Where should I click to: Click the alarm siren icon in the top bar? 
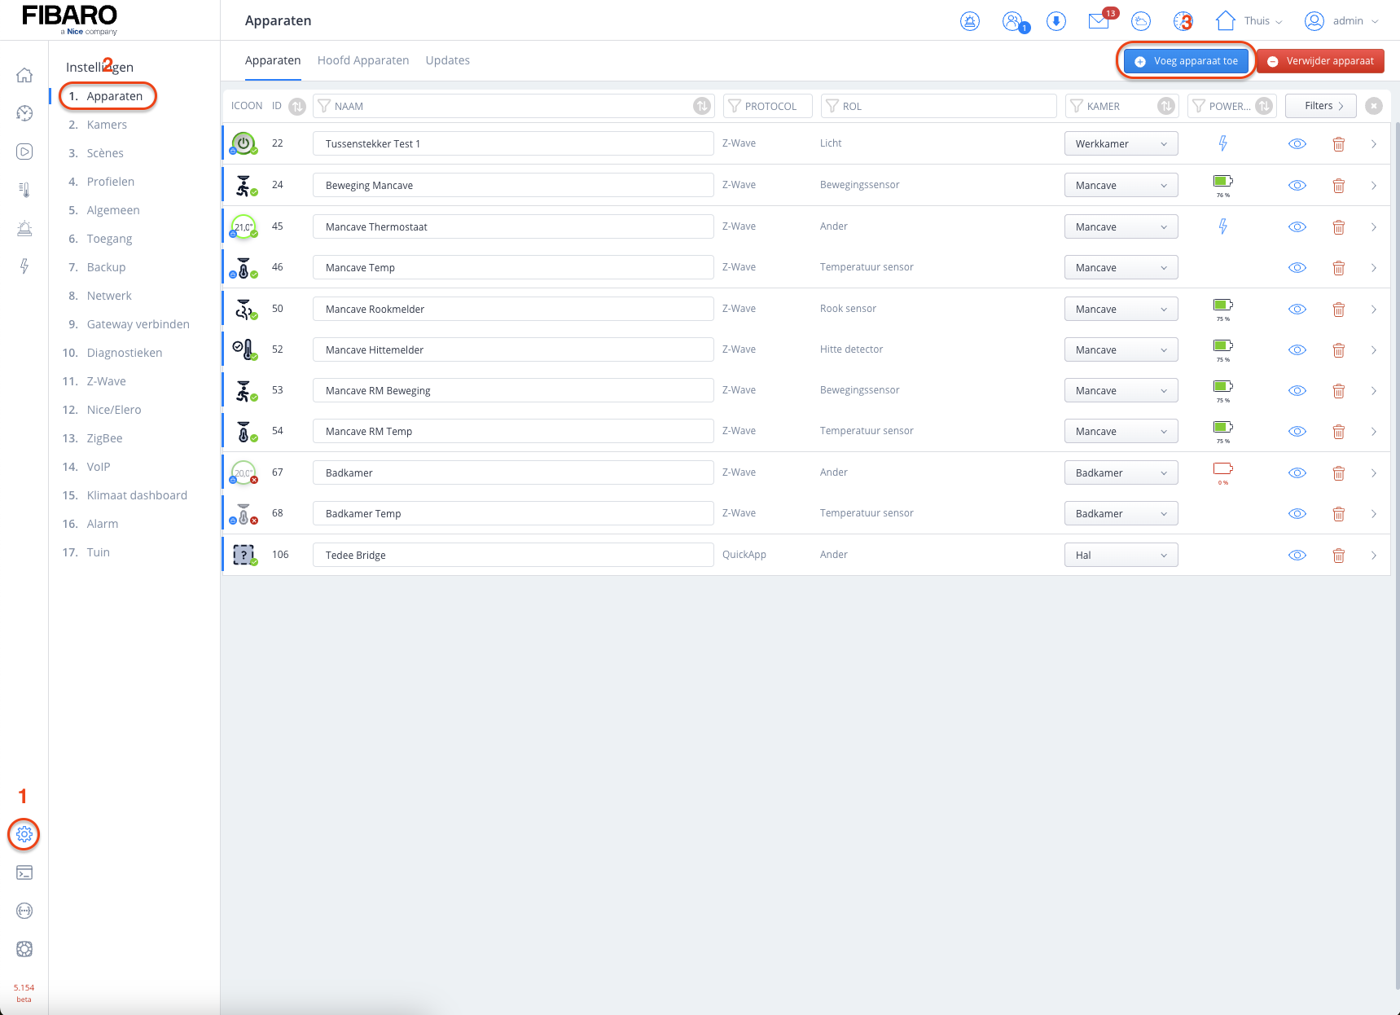click(969, 21)
